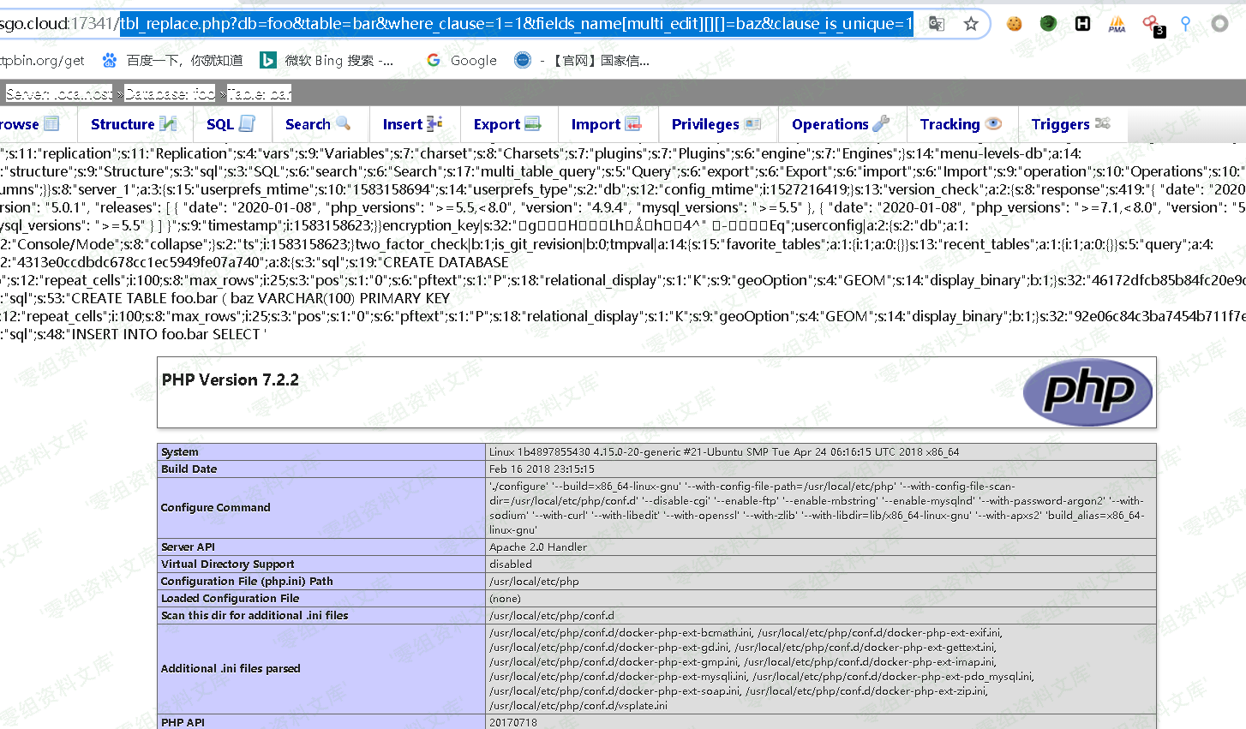Open the cookie editor extension
This screenshot has height=729, width=1246.
tap(1015, 24)
